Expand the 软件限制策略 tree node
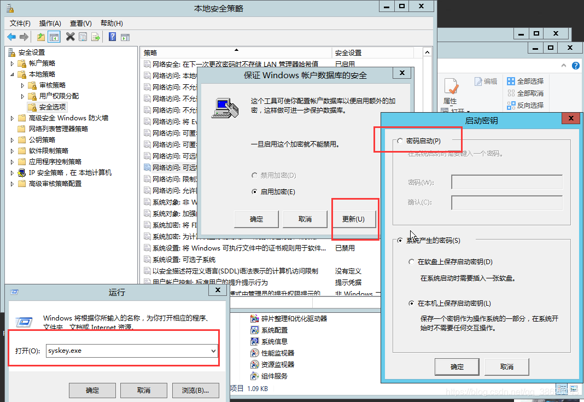 [12, 151]
